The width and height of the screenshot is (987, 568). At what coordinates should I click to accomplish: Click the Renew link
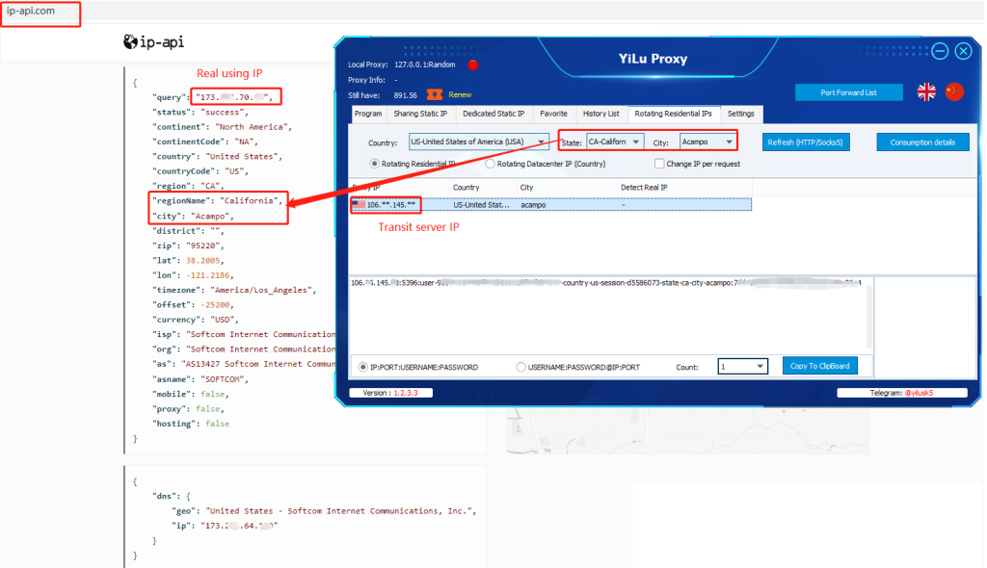(x=460, y=95)
